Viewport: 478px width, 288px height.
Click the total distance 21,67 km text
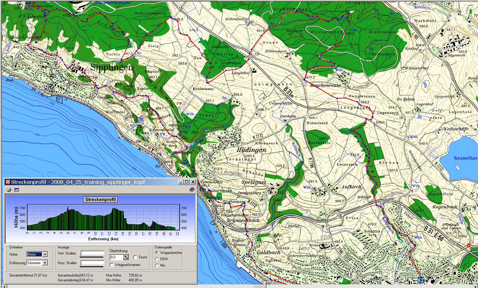pyautogui.click(x=41, y=275)
